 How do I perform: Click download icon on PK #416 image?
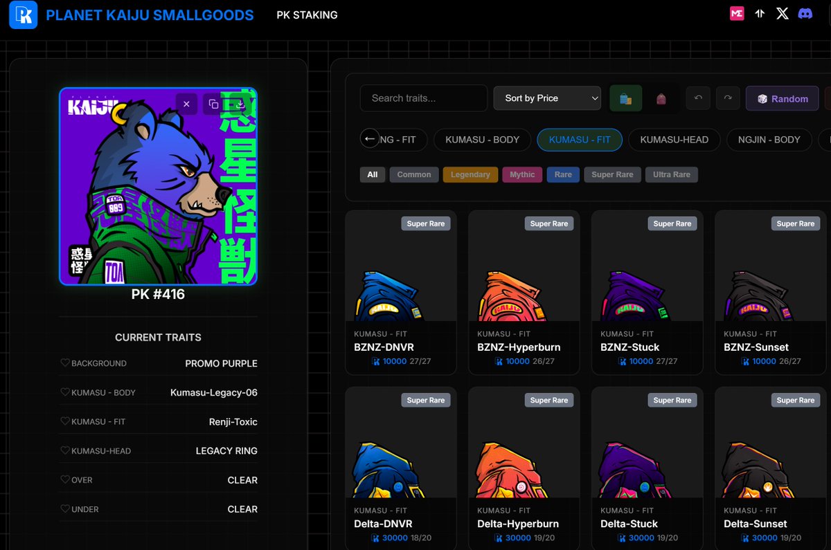tap(240, 104)
